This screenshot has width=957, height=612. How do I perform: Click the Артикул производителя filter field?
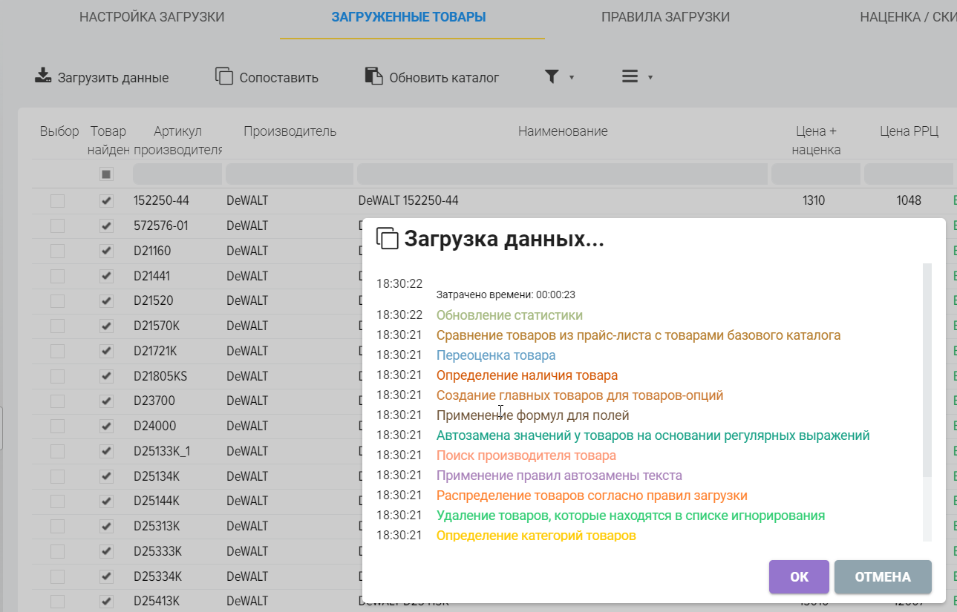click(177, 174)
